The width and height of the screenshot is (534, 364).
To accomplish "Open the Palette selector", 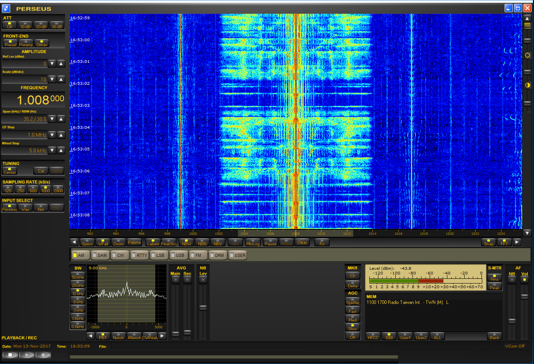I will tap(134, 242).
